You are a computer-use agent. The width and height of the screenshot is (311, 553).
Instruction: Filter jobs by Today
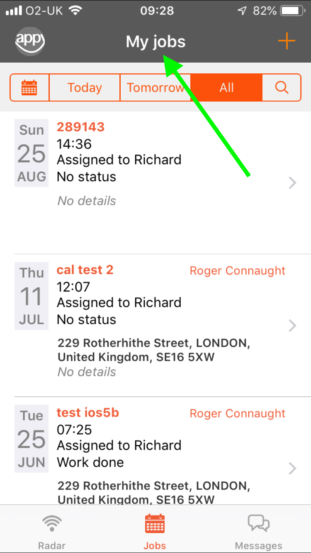point(85,87)
